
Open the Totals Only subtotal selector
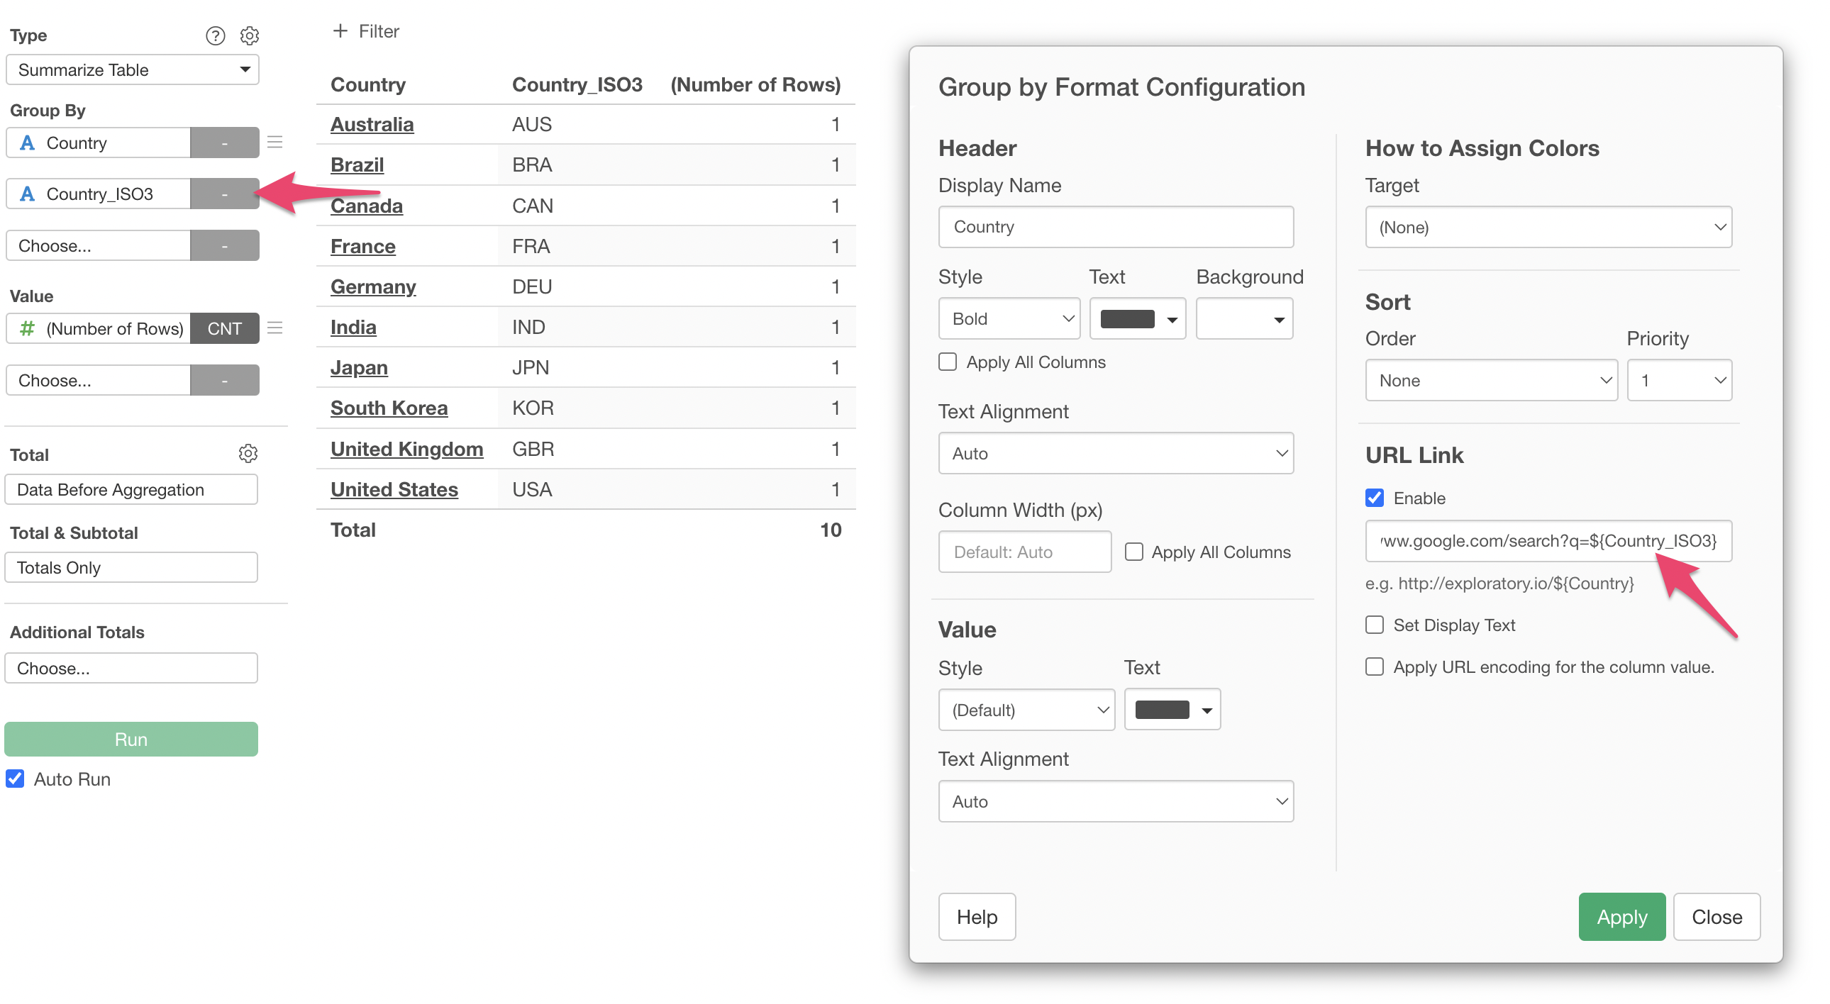pos(131,567)
